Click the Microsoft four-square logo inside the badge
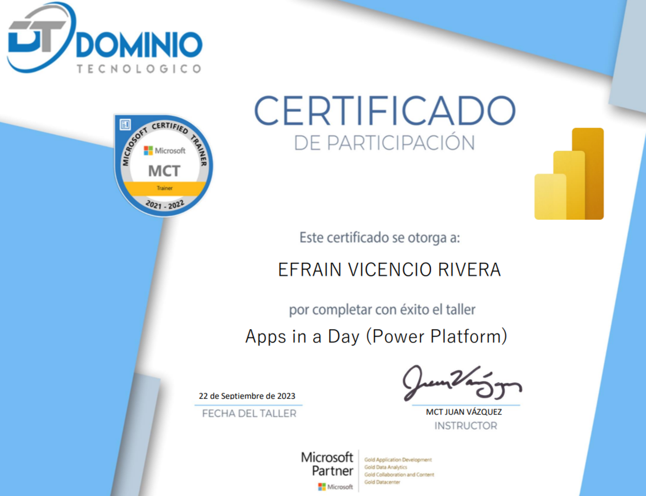Screen dimensions: 646x496 click(148, 150)
